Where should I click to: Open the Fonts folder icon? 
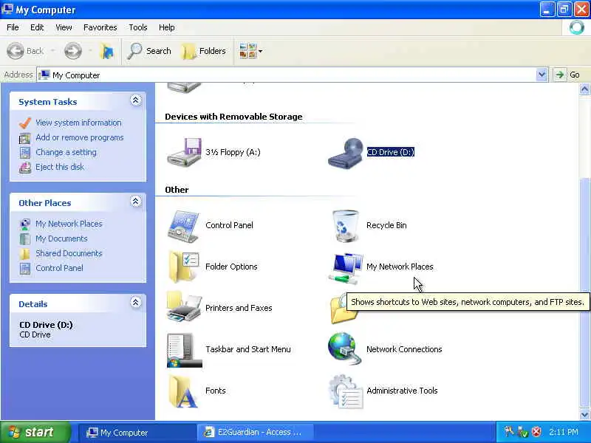pyautogui.click(x=183, y=391)
